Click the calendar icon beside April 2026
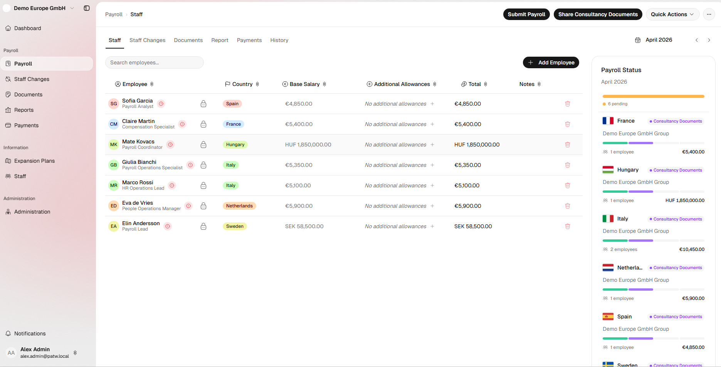This screenshot has width=721, height=367. tap(638, 40)
